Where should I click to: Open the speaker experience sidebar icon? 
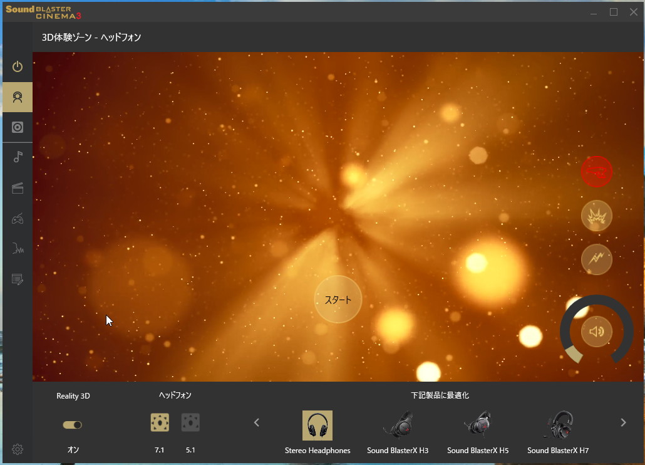click(x=18, y=127)
